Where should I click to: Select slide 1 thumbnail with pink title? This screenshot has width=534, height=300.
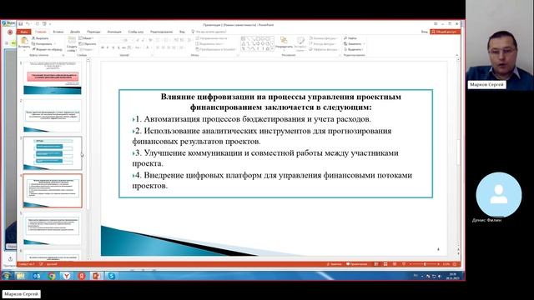(53, 77)
